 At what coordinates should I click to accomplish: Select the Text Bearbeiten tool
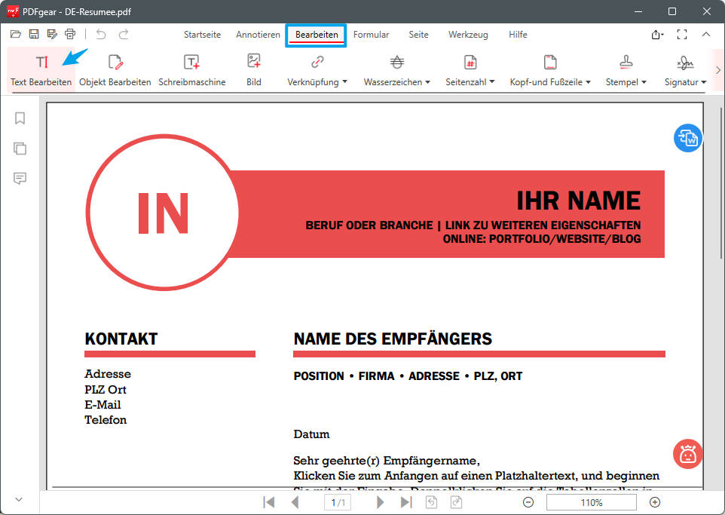(x=40, y=69)
